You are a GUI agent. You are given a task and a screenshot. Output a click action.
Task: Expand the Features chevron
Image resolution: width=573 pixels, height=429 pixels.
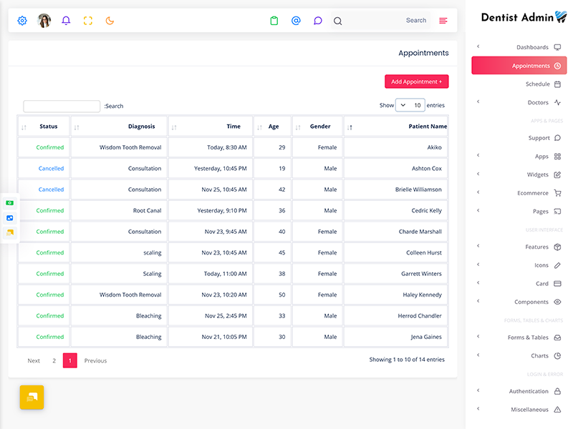click(478, 245)
